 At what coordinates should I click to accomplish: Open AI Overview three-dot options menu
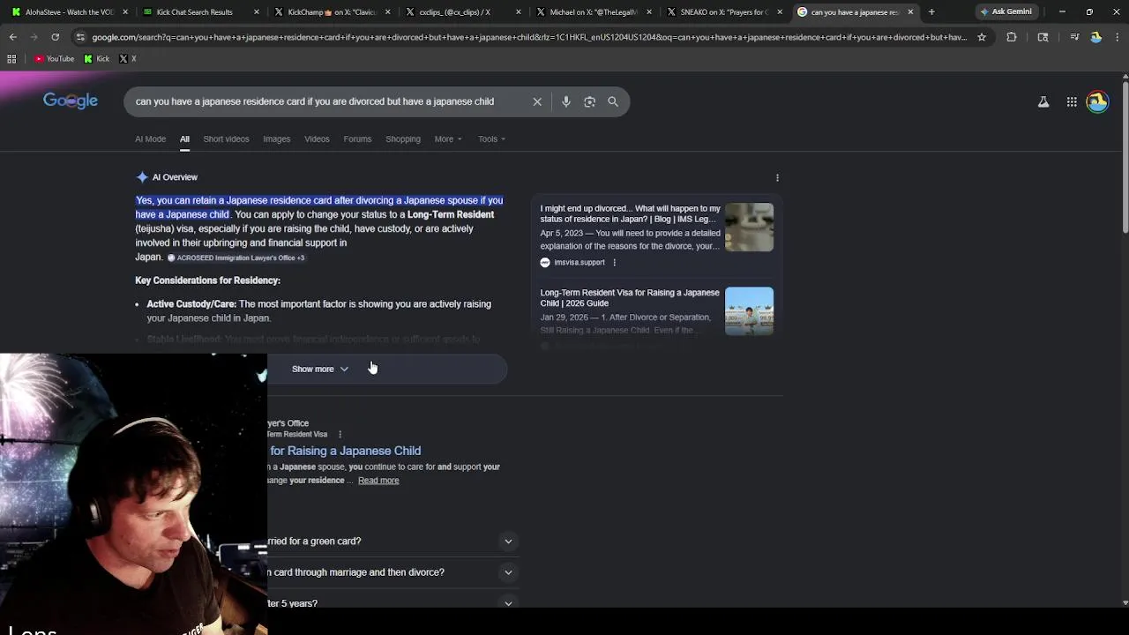point(777,177)
